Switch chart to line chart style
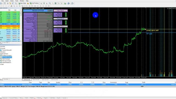This screenshot has height=99, width=176. click(47, 3)
